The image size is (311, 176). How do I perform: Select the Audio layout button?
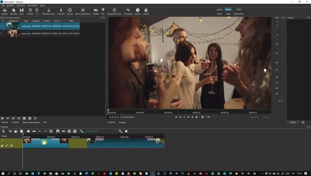228,14
